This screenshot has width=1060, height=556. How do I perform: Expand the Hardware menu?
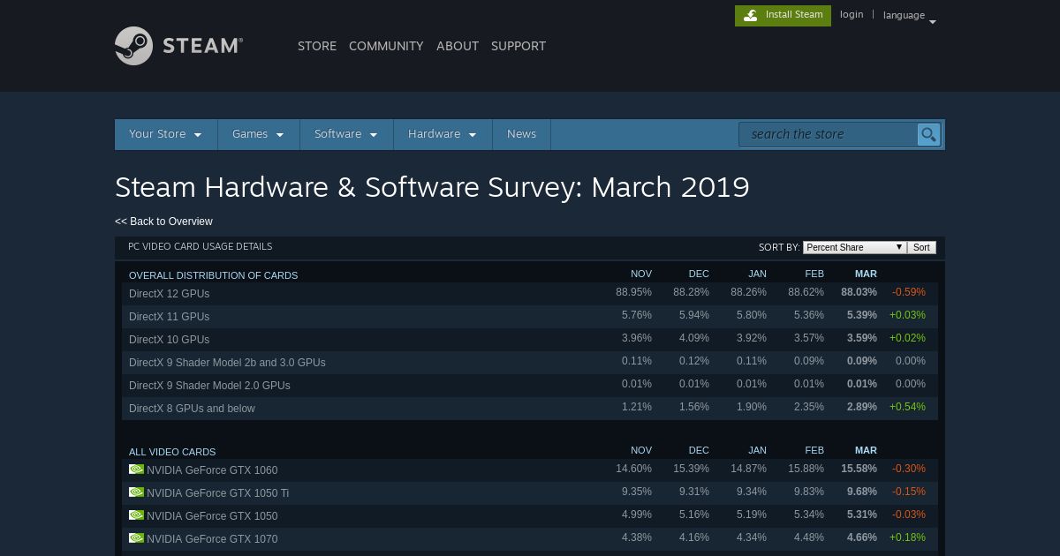coord(443,134)
